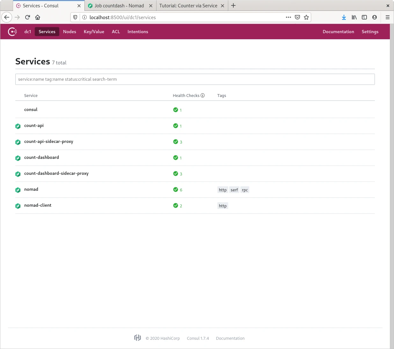
Task: Click the Health Checks info icon
Action: click(x=202, y=95)
